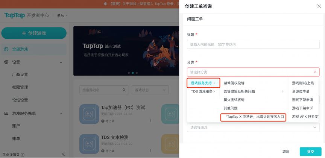Image resolution: width=325 pixels, height=158 pixels.
Task: Open Tap加速器 (PC) 测试 title
Action: tap(123, 108)
